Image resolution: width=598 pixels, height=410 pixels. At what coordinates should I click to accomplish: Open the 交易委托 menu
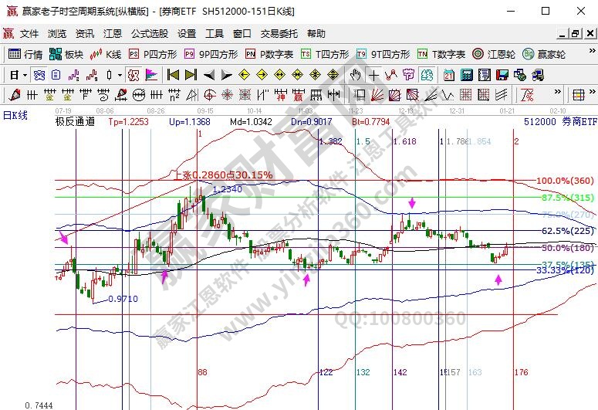(279, 34)
